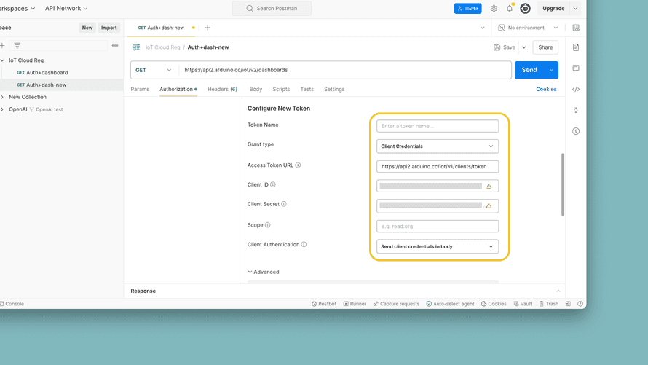This screenshot has height=365, width=648.
Task: Click the Token Name input field
Action: (x=438, y=126)
